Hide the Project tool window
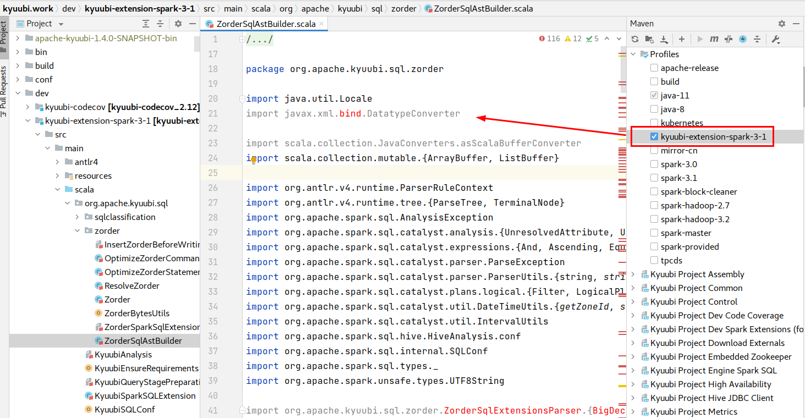 192,24
